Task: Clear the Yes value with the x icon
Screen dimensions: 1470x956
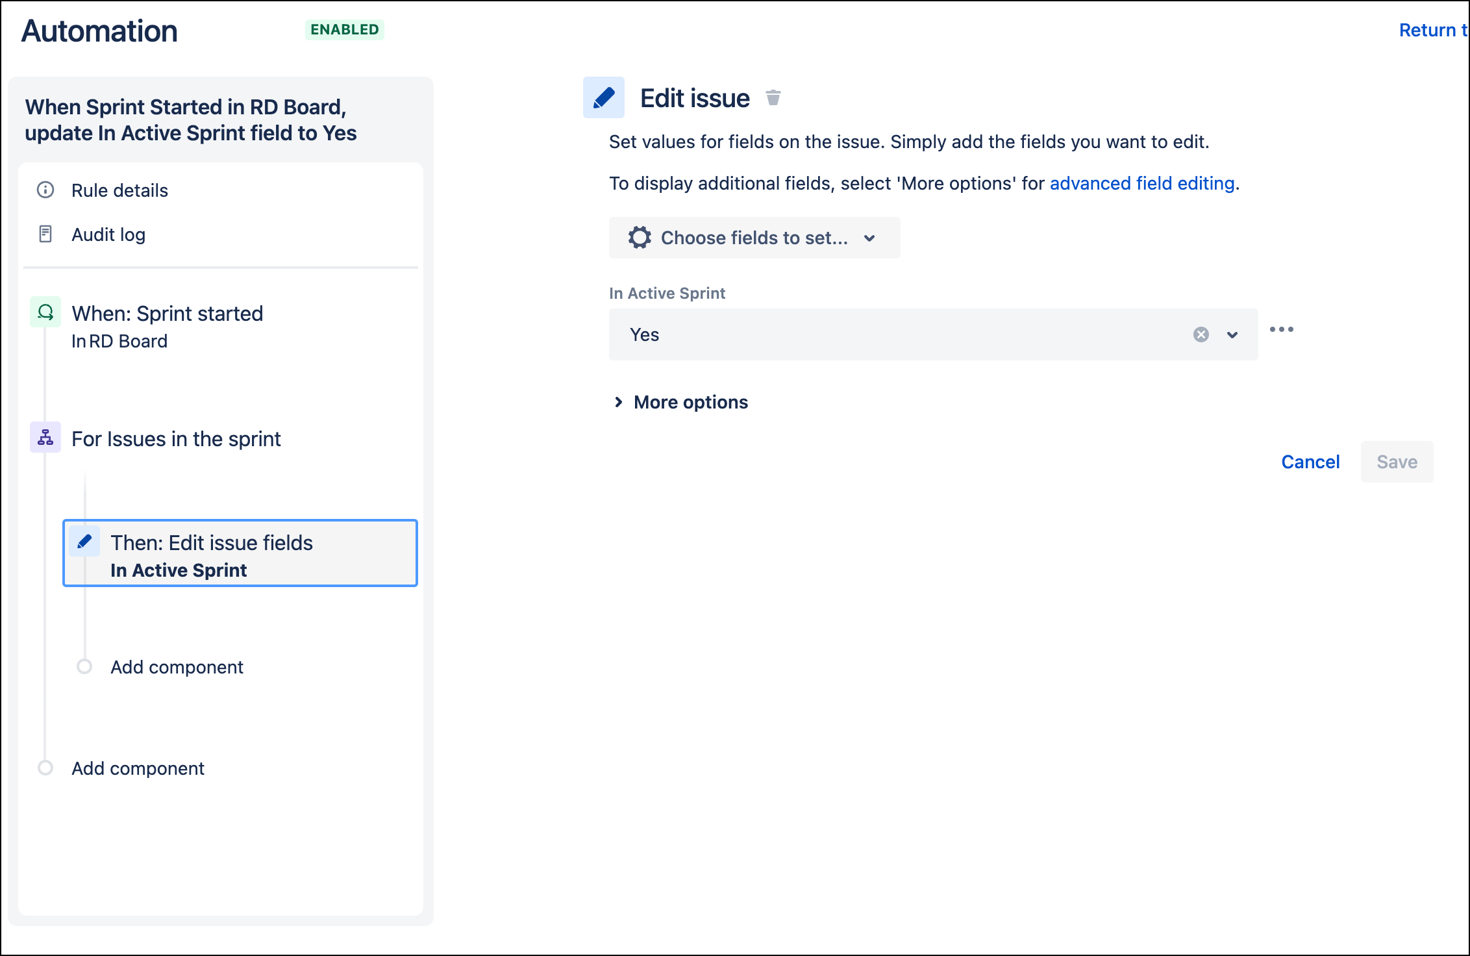Action: tap(1201, 334)
